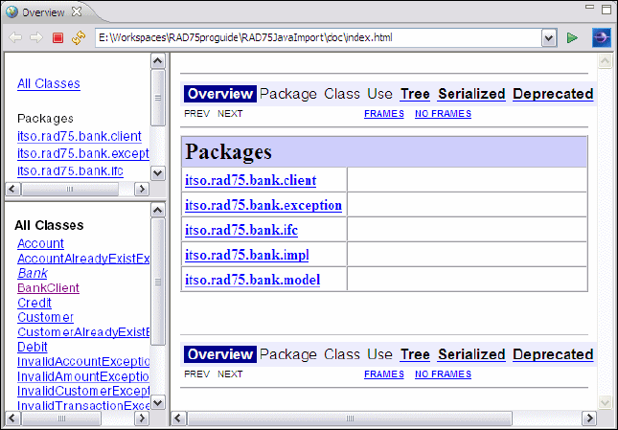Select top Deprecated navigation link
This screenshot has height=430, width=618.
tap(553, 94)
